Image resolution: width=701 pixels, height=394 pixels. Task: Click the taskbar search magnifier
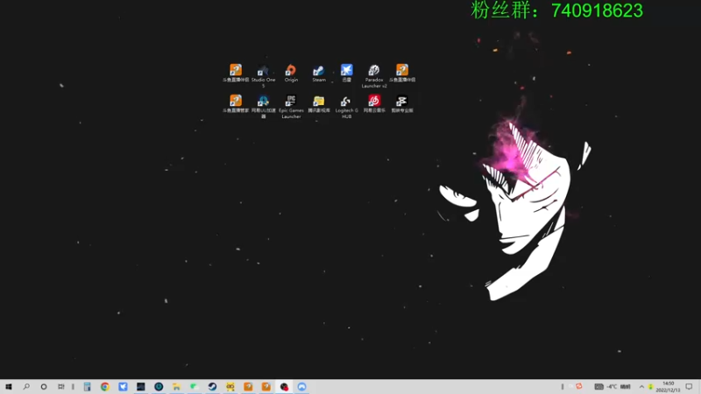[26, 386]
